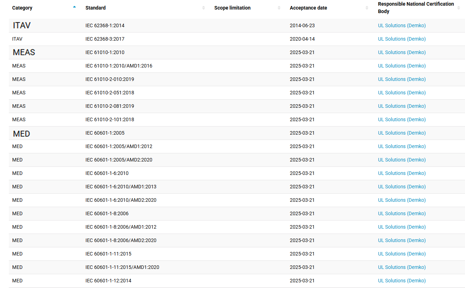Viewport: 465px width, 288px height.
Task: Sort by Acceptance date header text
Action: click(308, 8)
